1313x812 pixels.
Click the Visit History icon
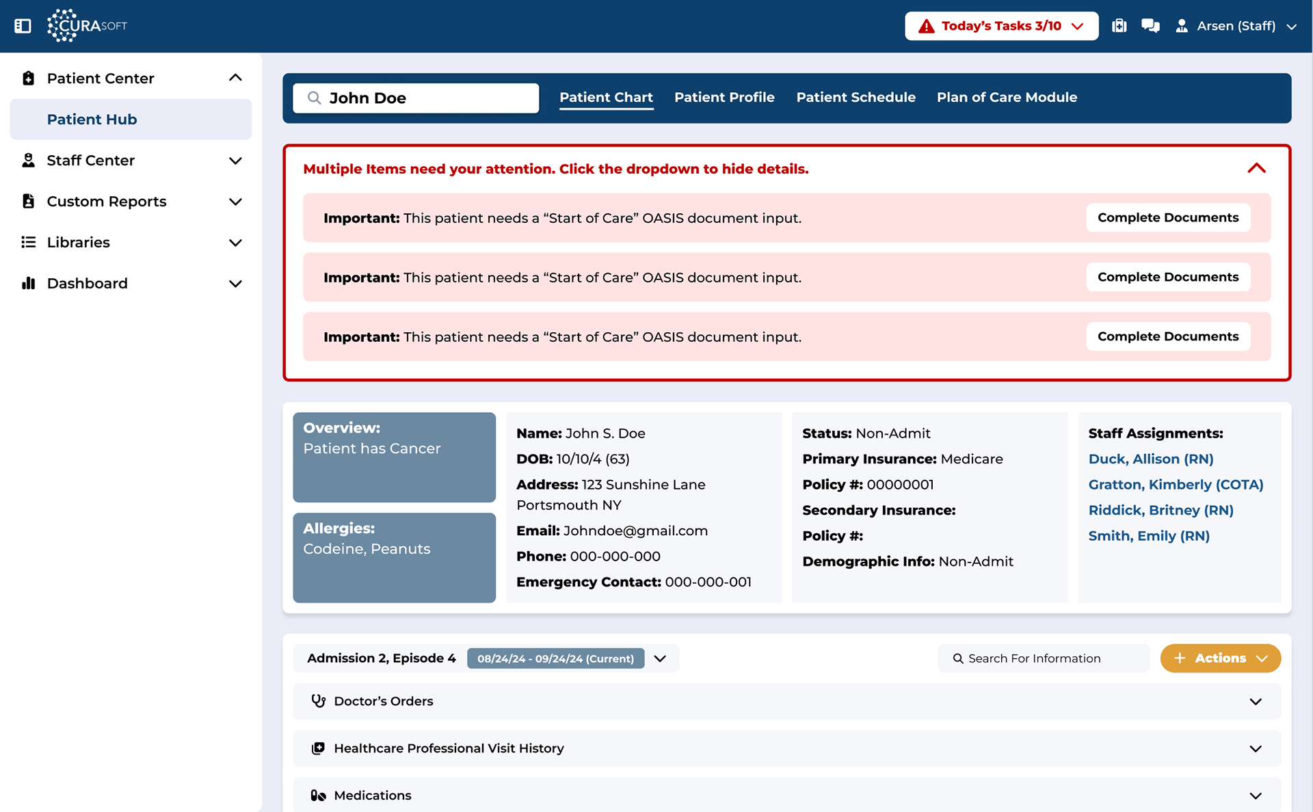click(x=318, y=748)
